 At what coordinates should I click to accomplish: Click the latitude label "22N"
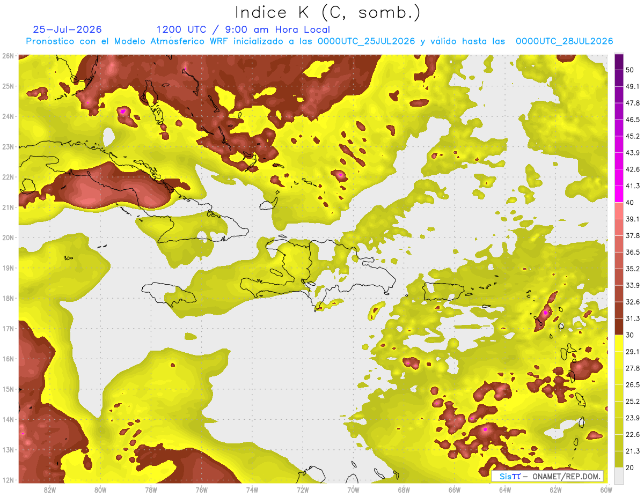pyautogui.click(x=8, y=177)
